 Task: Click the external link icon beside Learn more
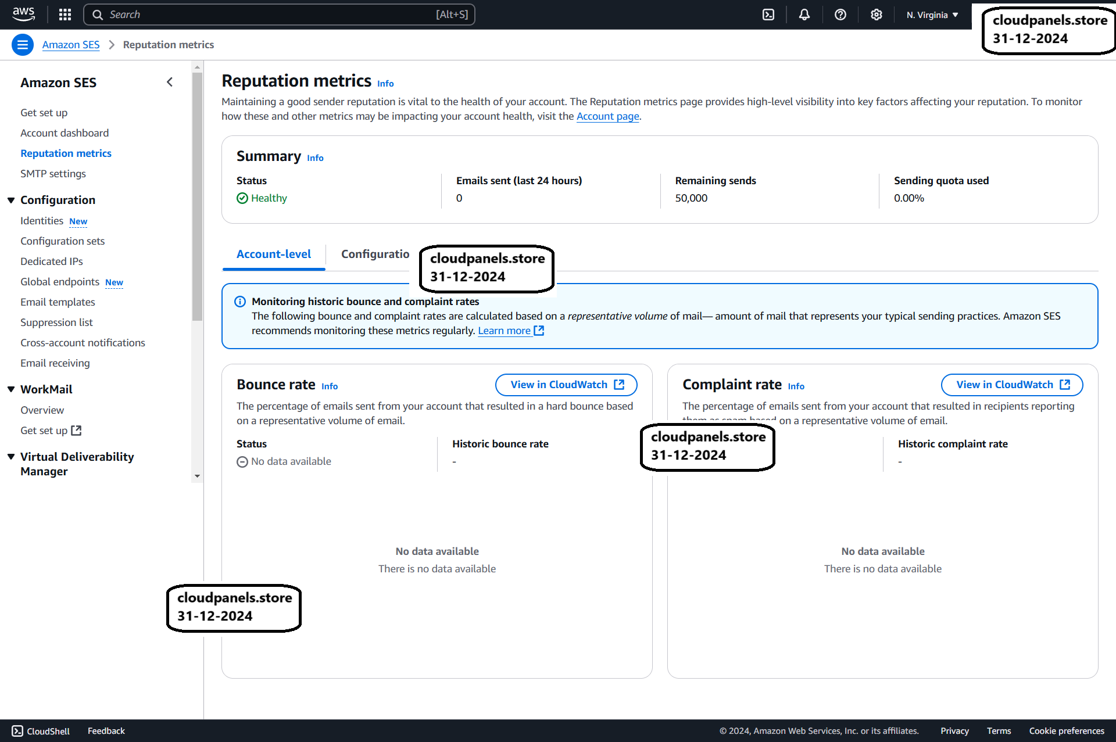click(539, 331)
